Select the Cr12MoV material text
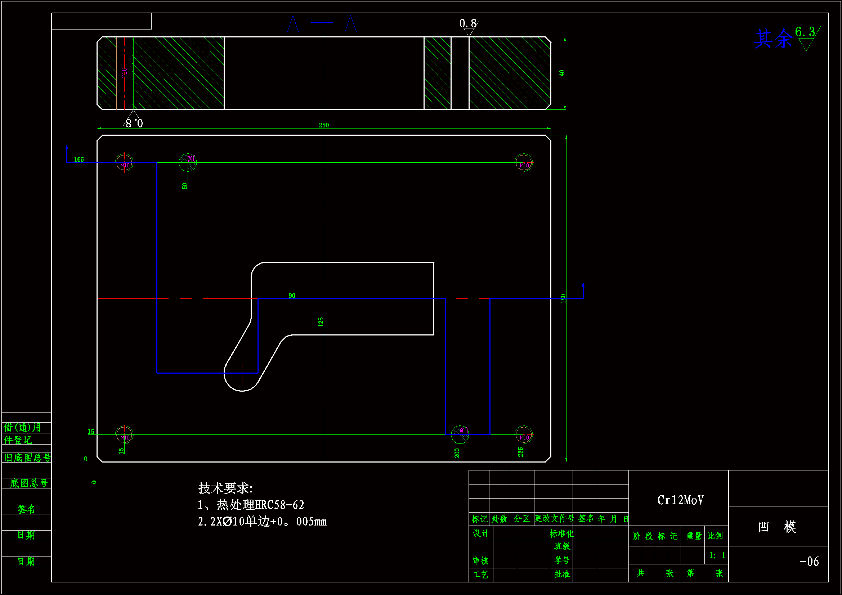This screenshot has height=595, width=842. pyautogui.click(x=680, y=500)
